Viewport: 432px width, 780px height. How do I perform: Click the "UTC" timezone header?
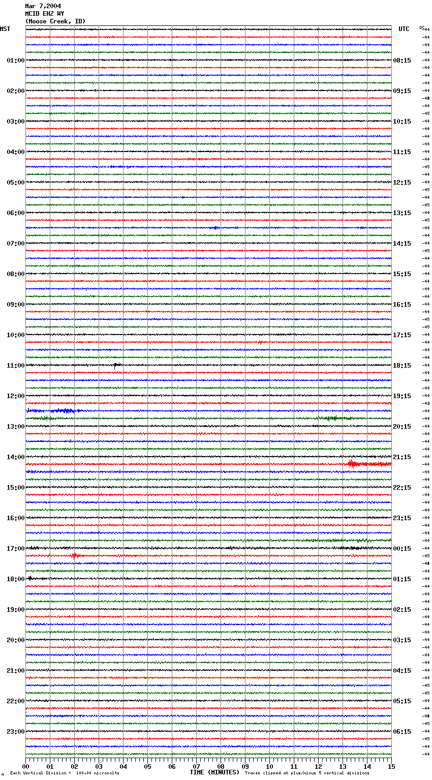tap(404, 29)
